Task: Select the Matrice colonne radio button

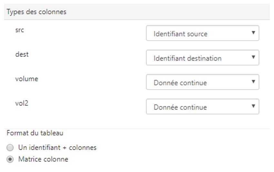Action: click(x=10, y=159)
